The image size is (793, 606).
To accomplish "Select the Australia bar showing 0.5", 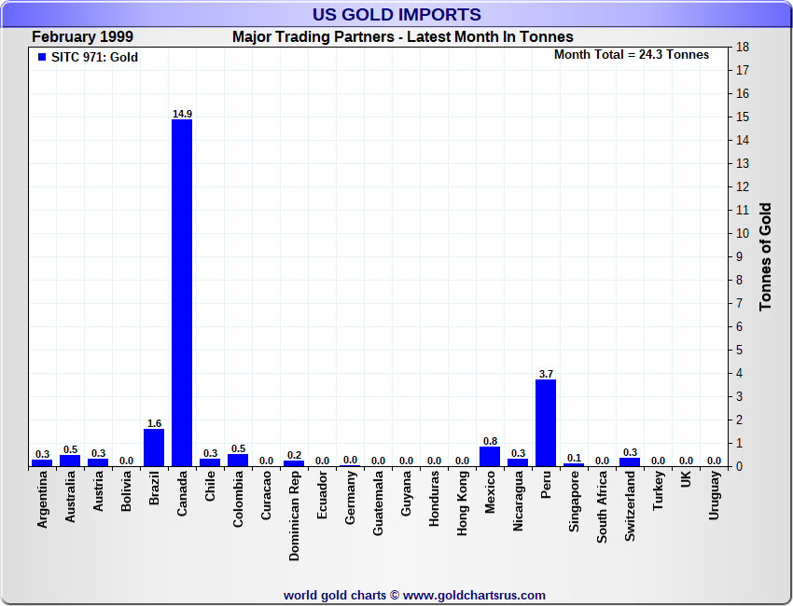I will (x=70, y=461).
